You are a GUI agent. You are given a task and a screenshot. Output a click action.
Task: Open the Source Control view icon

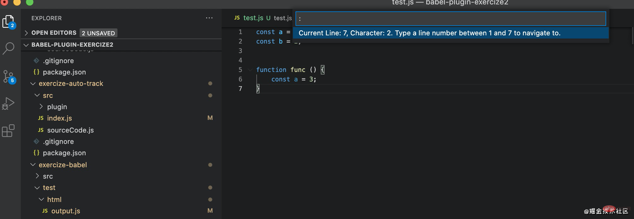point(9,76)
